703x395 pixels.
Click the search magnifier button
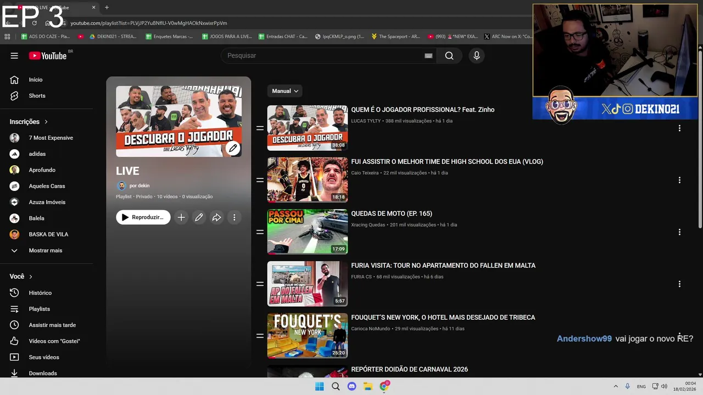(x=449, y=55)
